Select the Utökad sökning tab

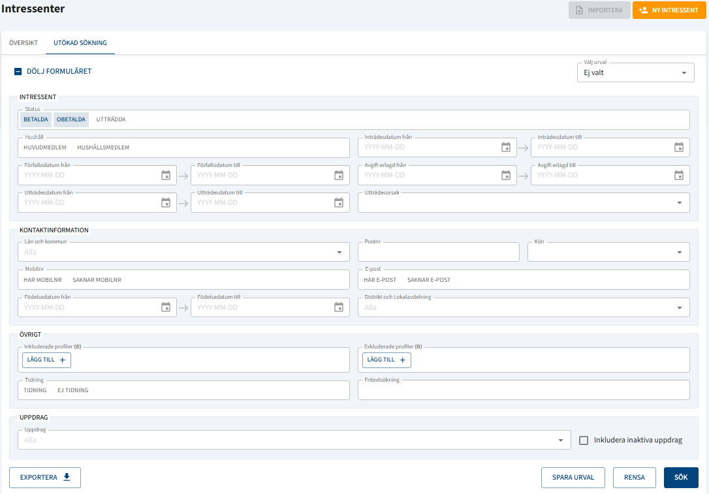tap(80, 43)
